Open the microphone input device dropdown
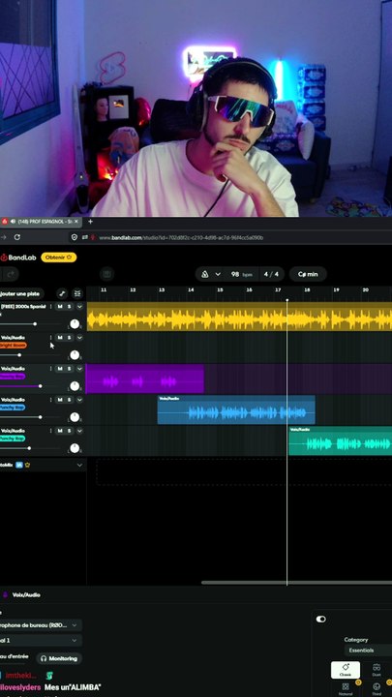The height and width of the screenshot is (697, 392). [41, 625]
